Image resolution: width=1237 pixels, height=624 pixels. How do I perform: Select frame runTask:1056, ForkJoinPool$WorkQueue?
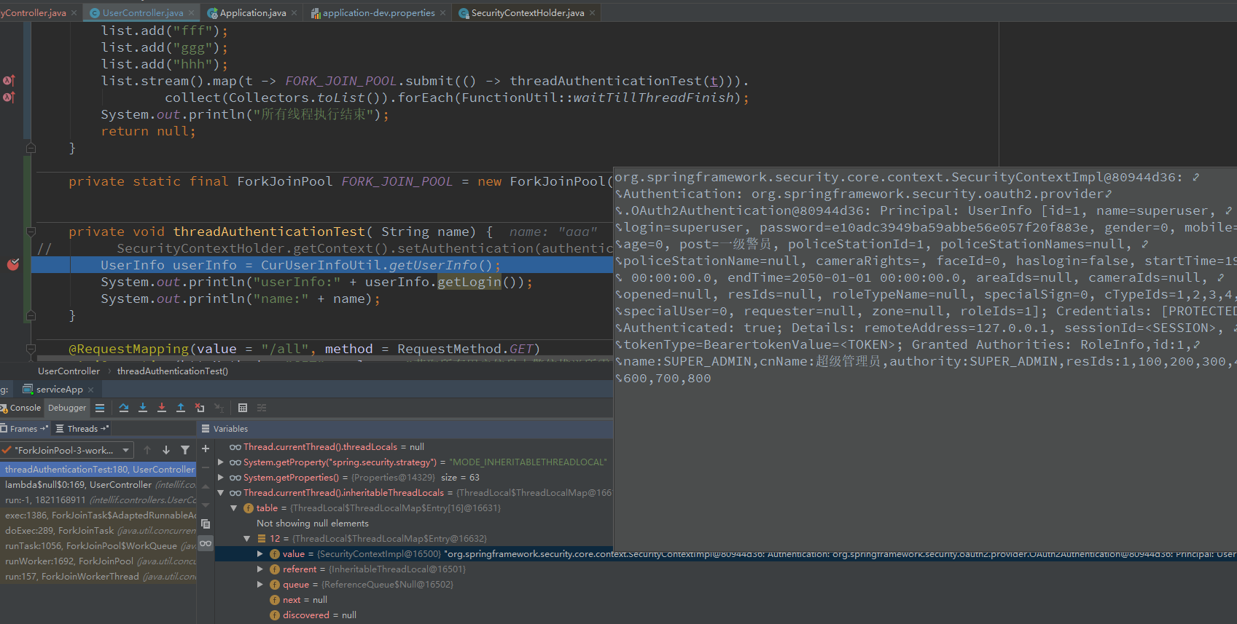point(98,546)
